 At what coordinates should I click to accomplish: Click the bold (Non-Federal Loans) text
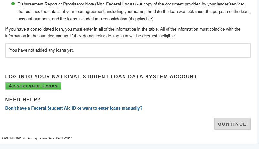115,5
